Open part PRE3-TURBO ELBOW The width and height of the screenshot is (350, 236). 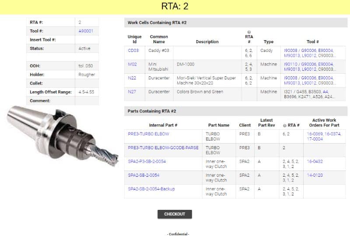pos(148,134)
